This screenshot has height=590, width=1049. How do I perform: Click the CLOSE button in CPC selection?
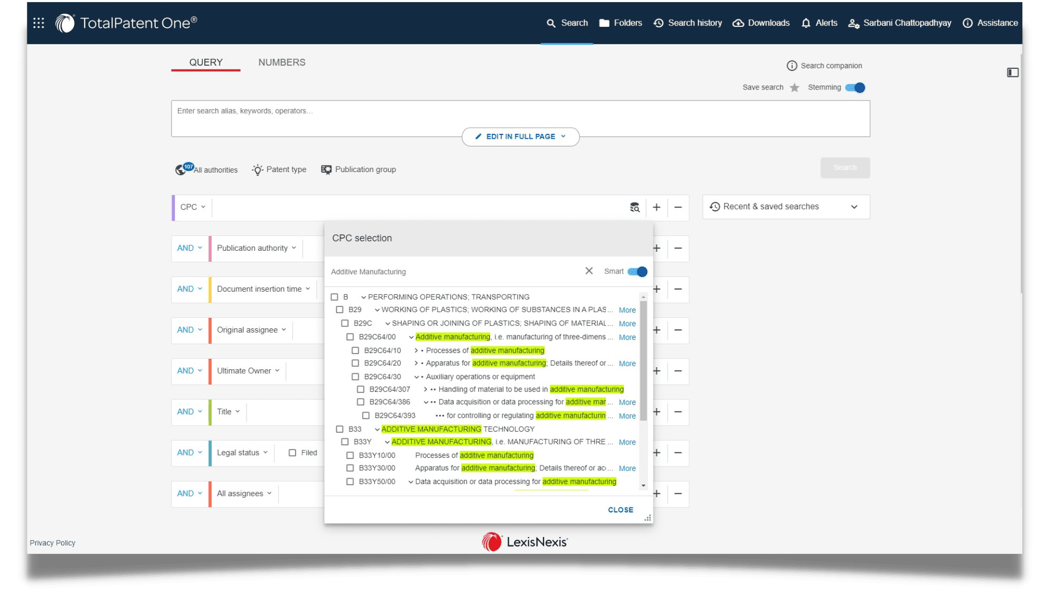pos(621,510)
